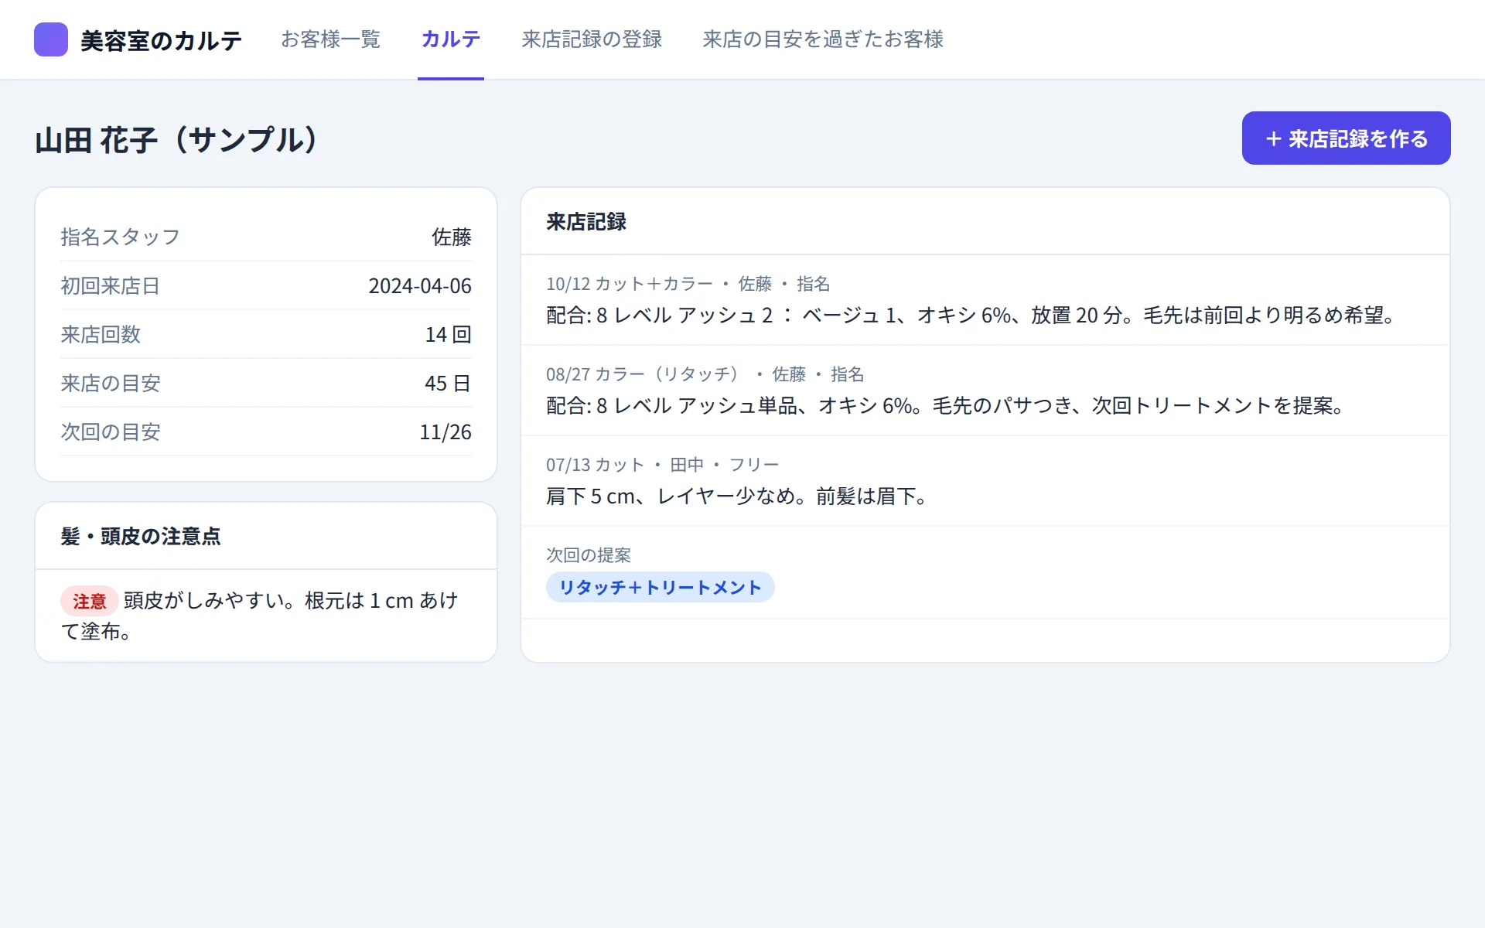Select the 指名スタッフ label
The width and height of the screenshot is (1485, 928).
pos(120,237)
